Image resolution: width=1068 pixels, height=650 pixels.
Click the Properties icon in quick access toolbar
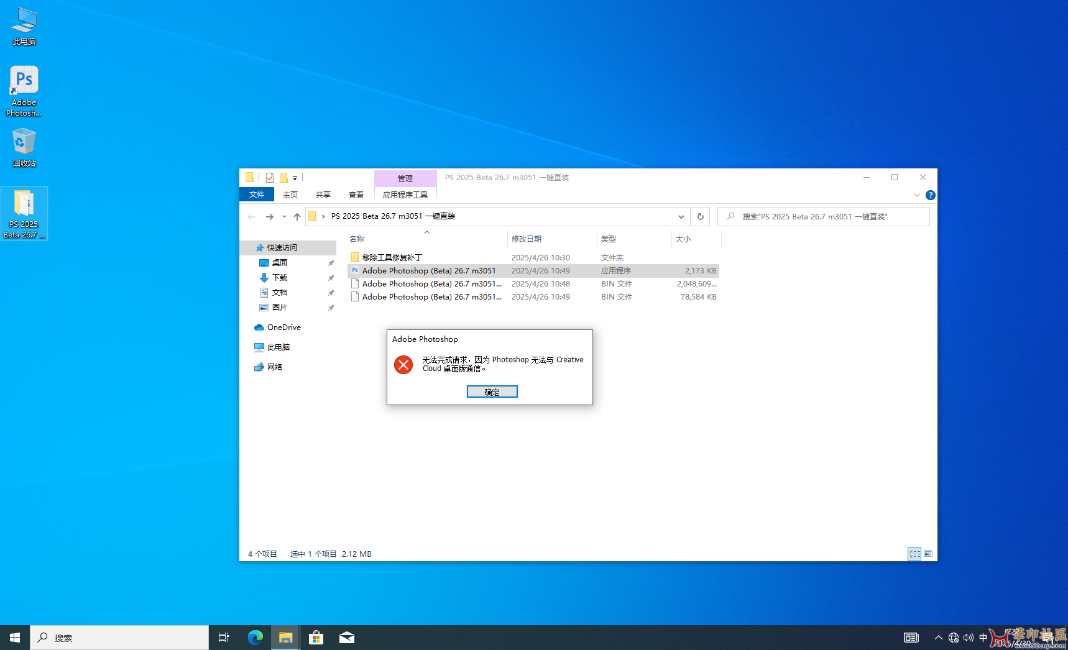[270, 178]
